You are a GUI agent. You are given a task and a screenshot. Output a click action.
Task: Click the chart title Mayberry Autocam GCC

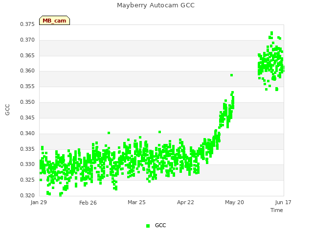click(x=156, y=5)
